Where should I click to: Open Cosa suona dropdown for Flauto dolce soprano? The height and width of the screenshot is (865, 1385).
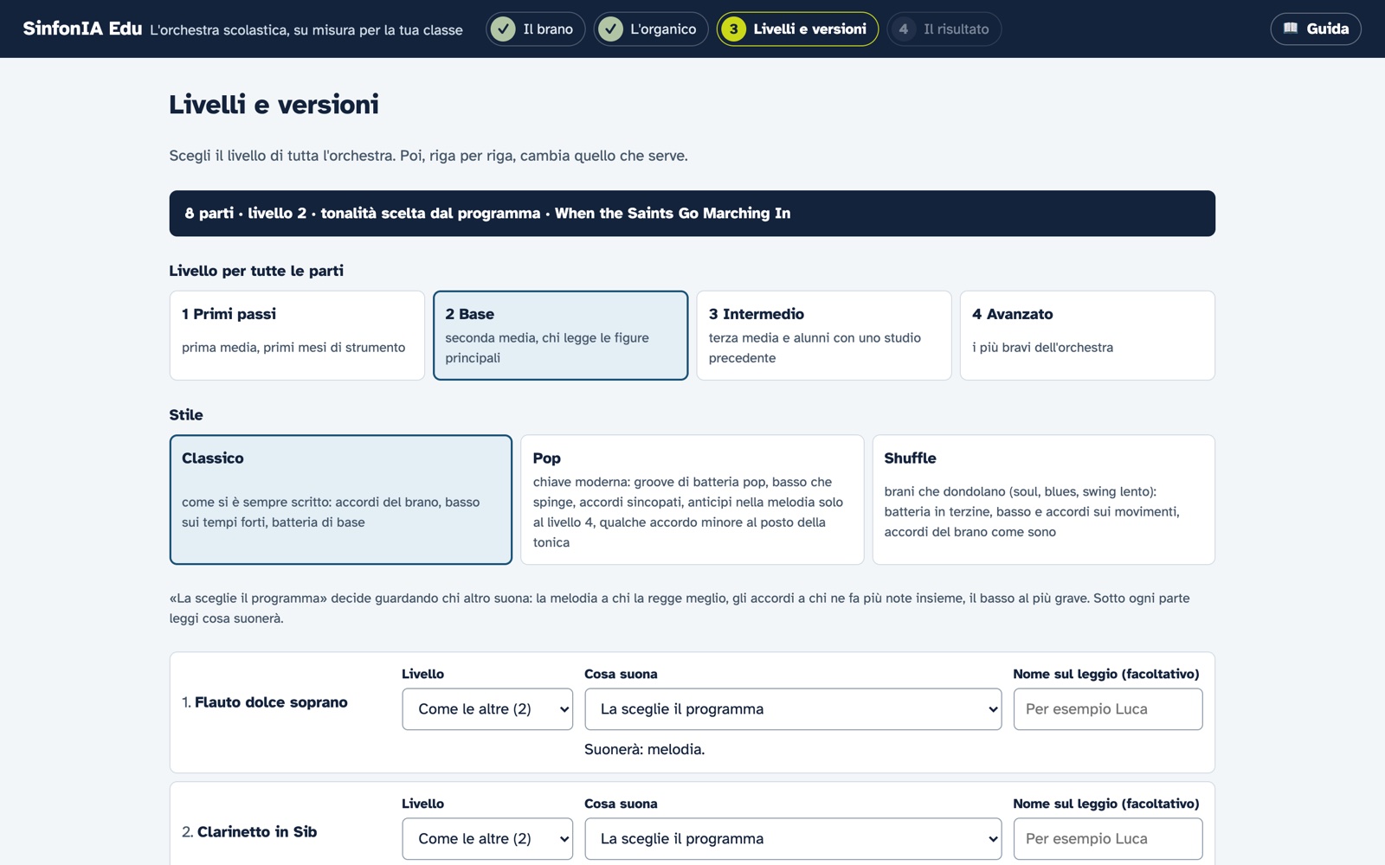click(793, 709)
